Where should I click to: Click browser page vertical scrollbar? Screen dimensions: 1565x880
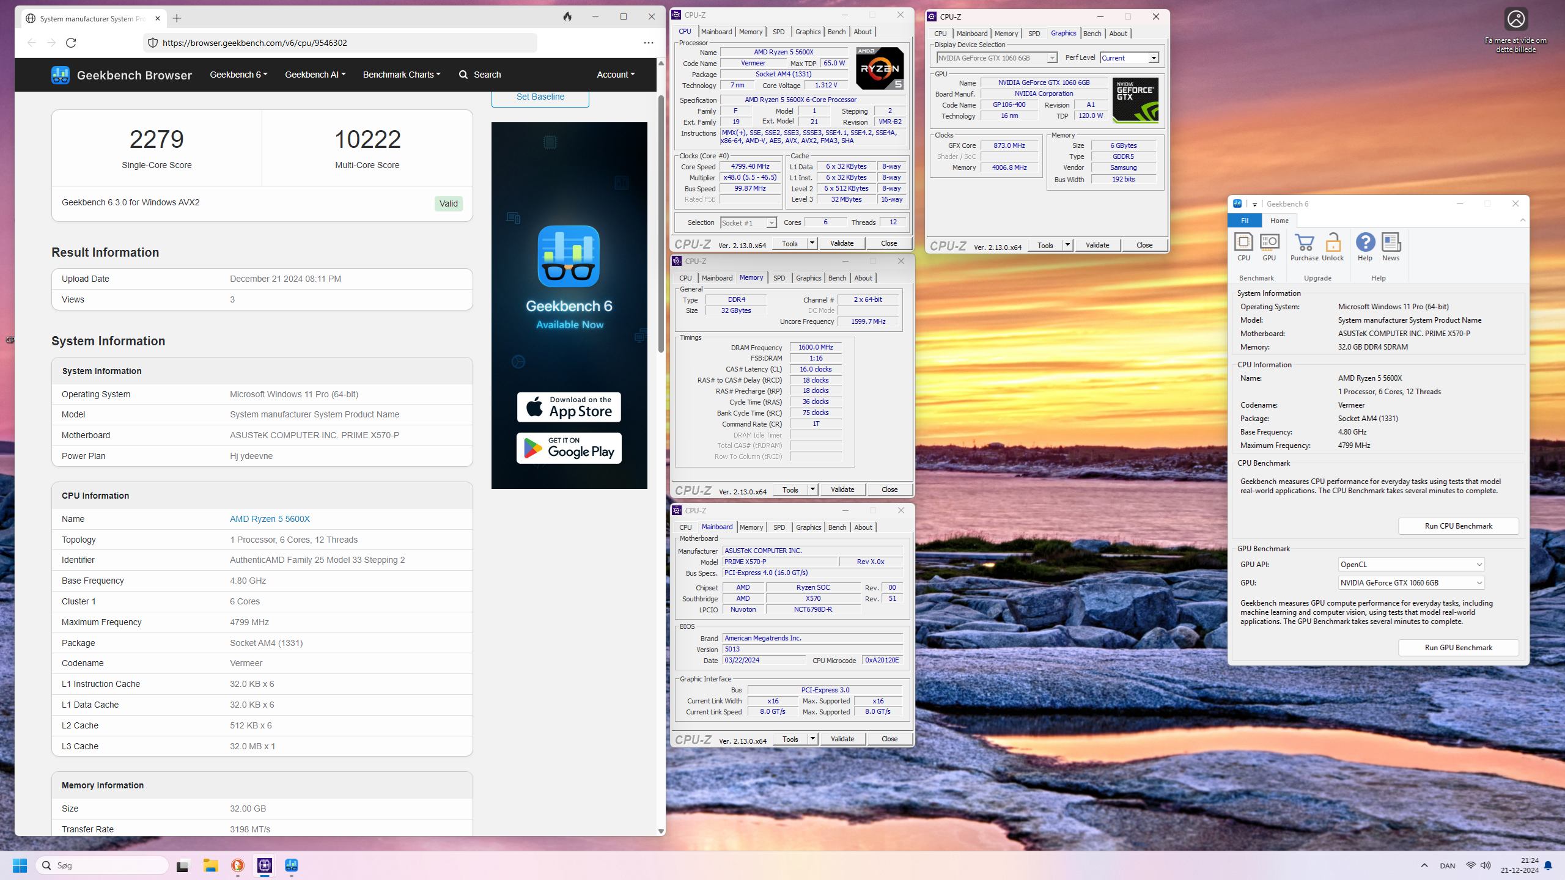[661, 224]
